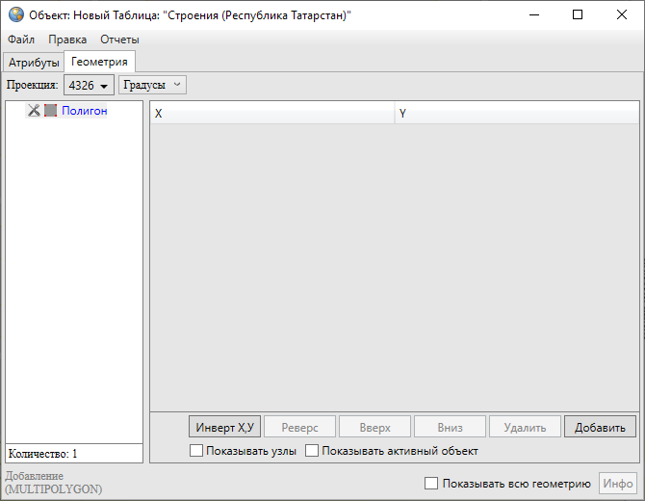Click the X column header

point(272,114)
